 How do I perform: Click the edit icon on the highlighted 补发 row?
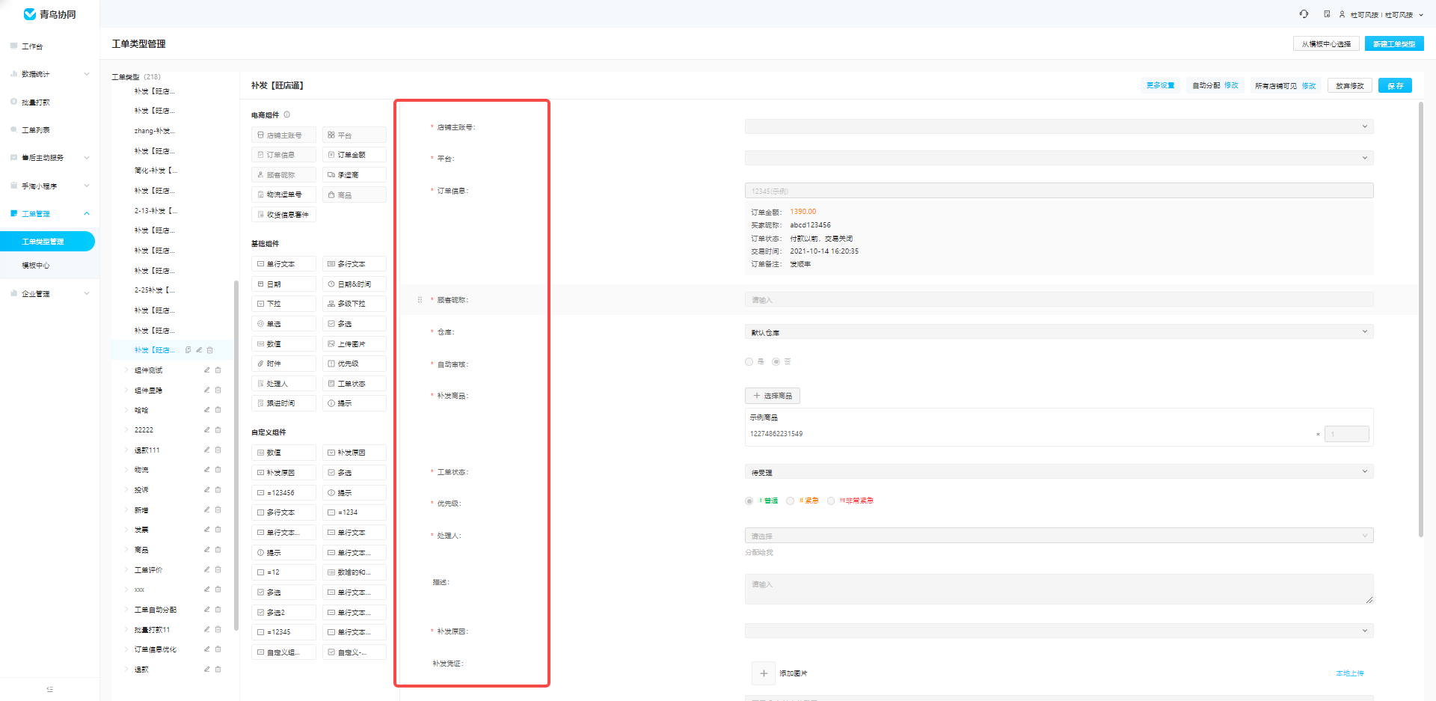[x=199, y=350]
